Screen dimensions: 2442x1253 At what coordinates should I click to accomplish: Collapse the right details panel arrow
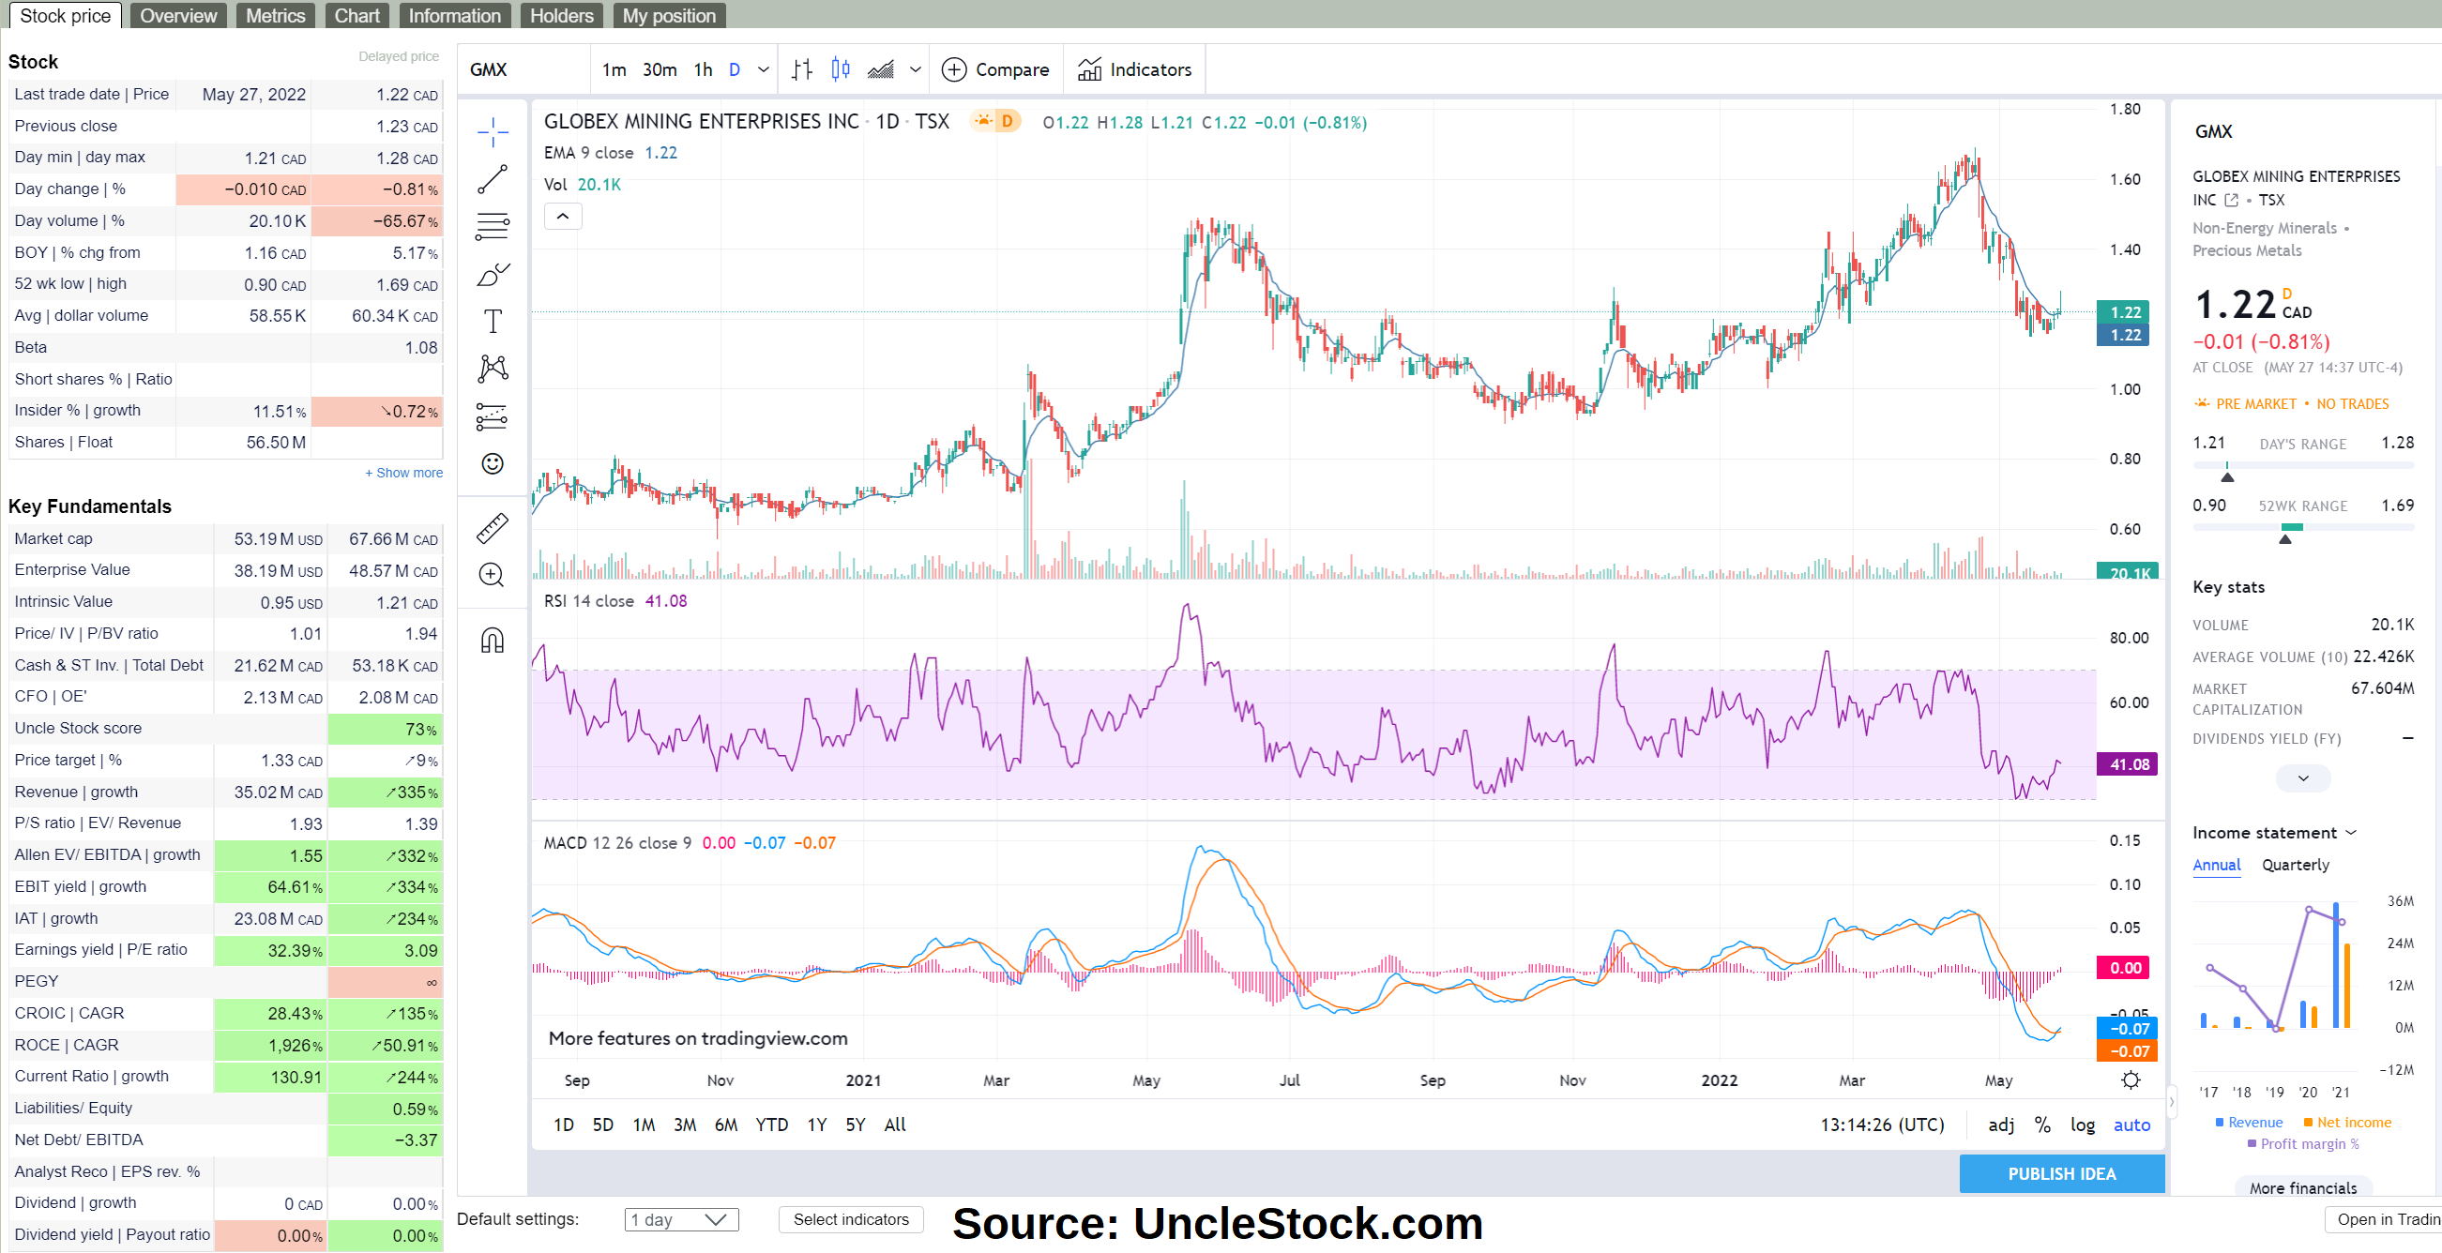pos(2172,1103)
